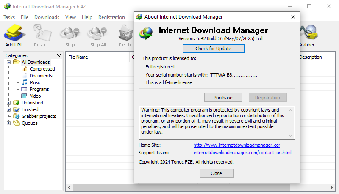Click the Resume toolbar icon
The height and width of the screenshot is (194, 339).
(42, 33)
